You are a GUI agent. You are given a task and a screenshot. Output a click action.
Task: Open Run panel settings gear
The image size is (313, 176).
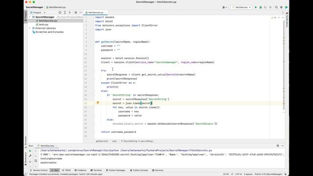pos(278,146)
